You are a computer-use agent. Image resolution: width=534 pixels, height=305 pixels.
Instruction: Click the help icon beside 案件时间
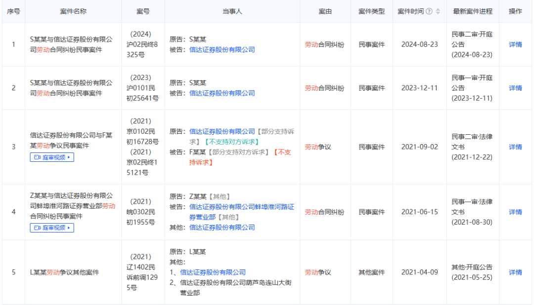click(x=429, y=11)
